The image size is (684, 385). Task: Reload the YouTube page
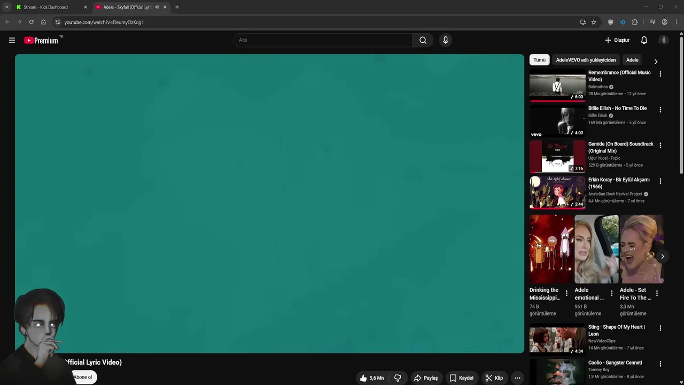31,22
